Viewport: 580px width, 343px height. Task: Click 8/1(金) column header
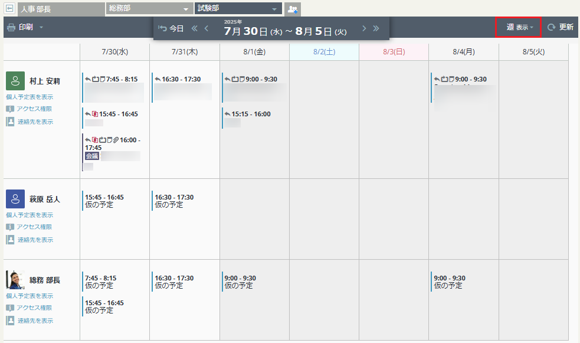254,52
